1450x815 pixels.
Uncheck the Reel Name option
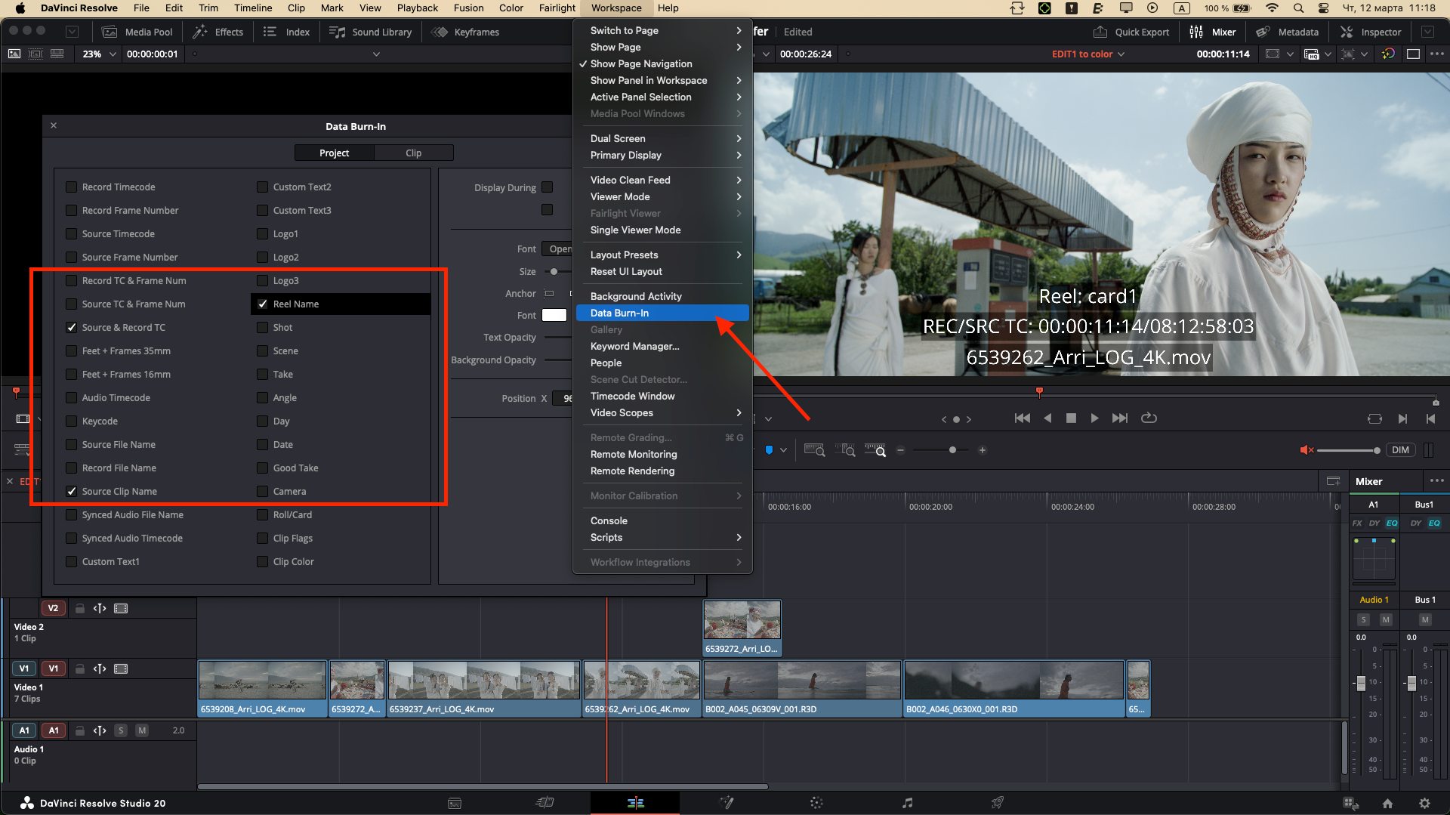(x=262, y=304)
